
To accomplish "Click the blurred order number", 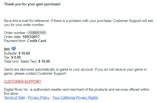I will pyautogui.click(x=37, y=33).
